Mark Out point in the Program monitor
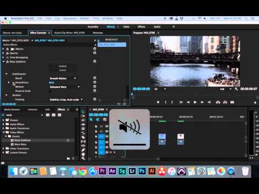Viewport: 259px width, 194px height. tap(172, 102)
